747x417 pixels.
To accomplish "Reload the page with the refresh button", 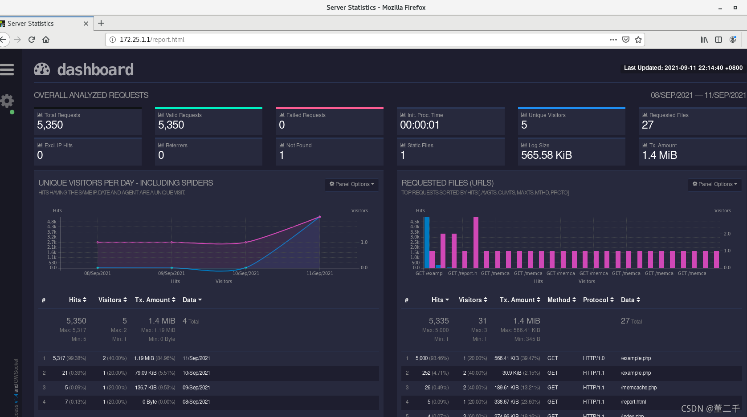I will (x=32, y=40).
